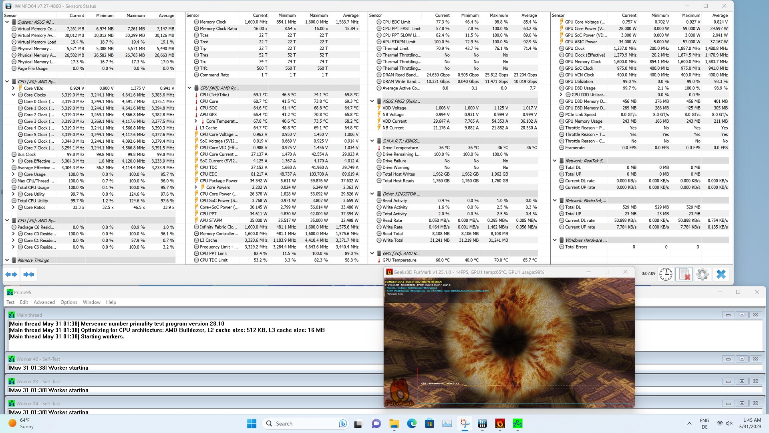
Task: Maximize the Worker #2 Self-Test subwindow
Action: coord(742,359)
